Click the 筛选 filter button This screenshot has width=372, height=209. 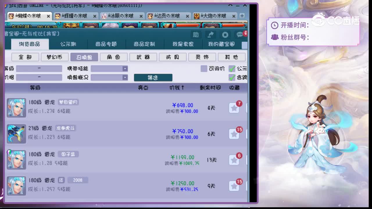click(153, 78)
